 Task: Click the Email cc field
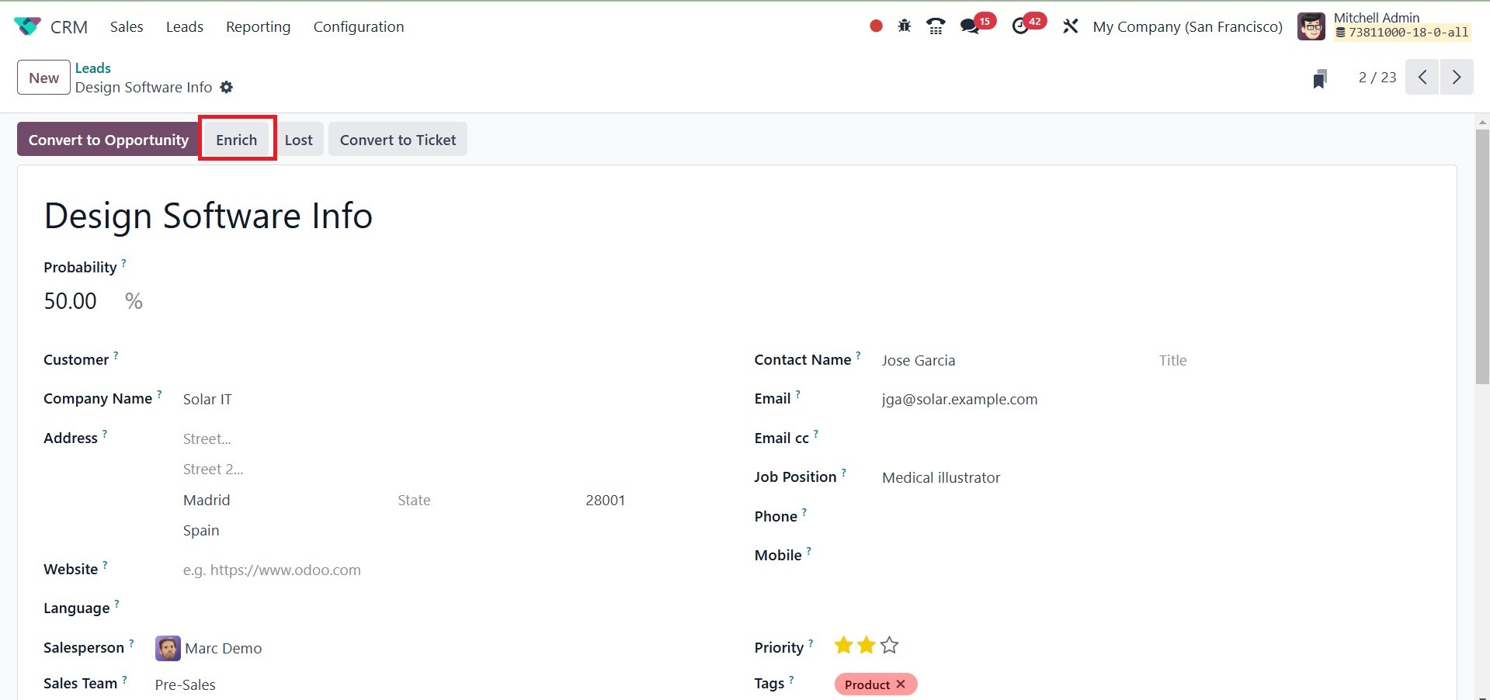click(x=1155, y=438)
